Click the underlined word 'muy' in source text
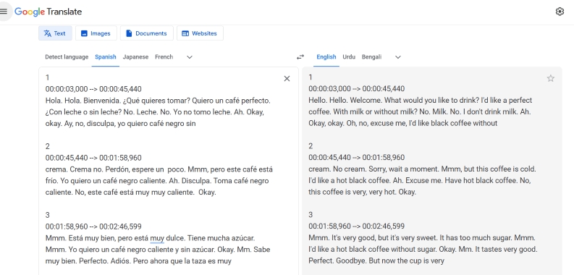574x275 pixels. coord(157,238)
